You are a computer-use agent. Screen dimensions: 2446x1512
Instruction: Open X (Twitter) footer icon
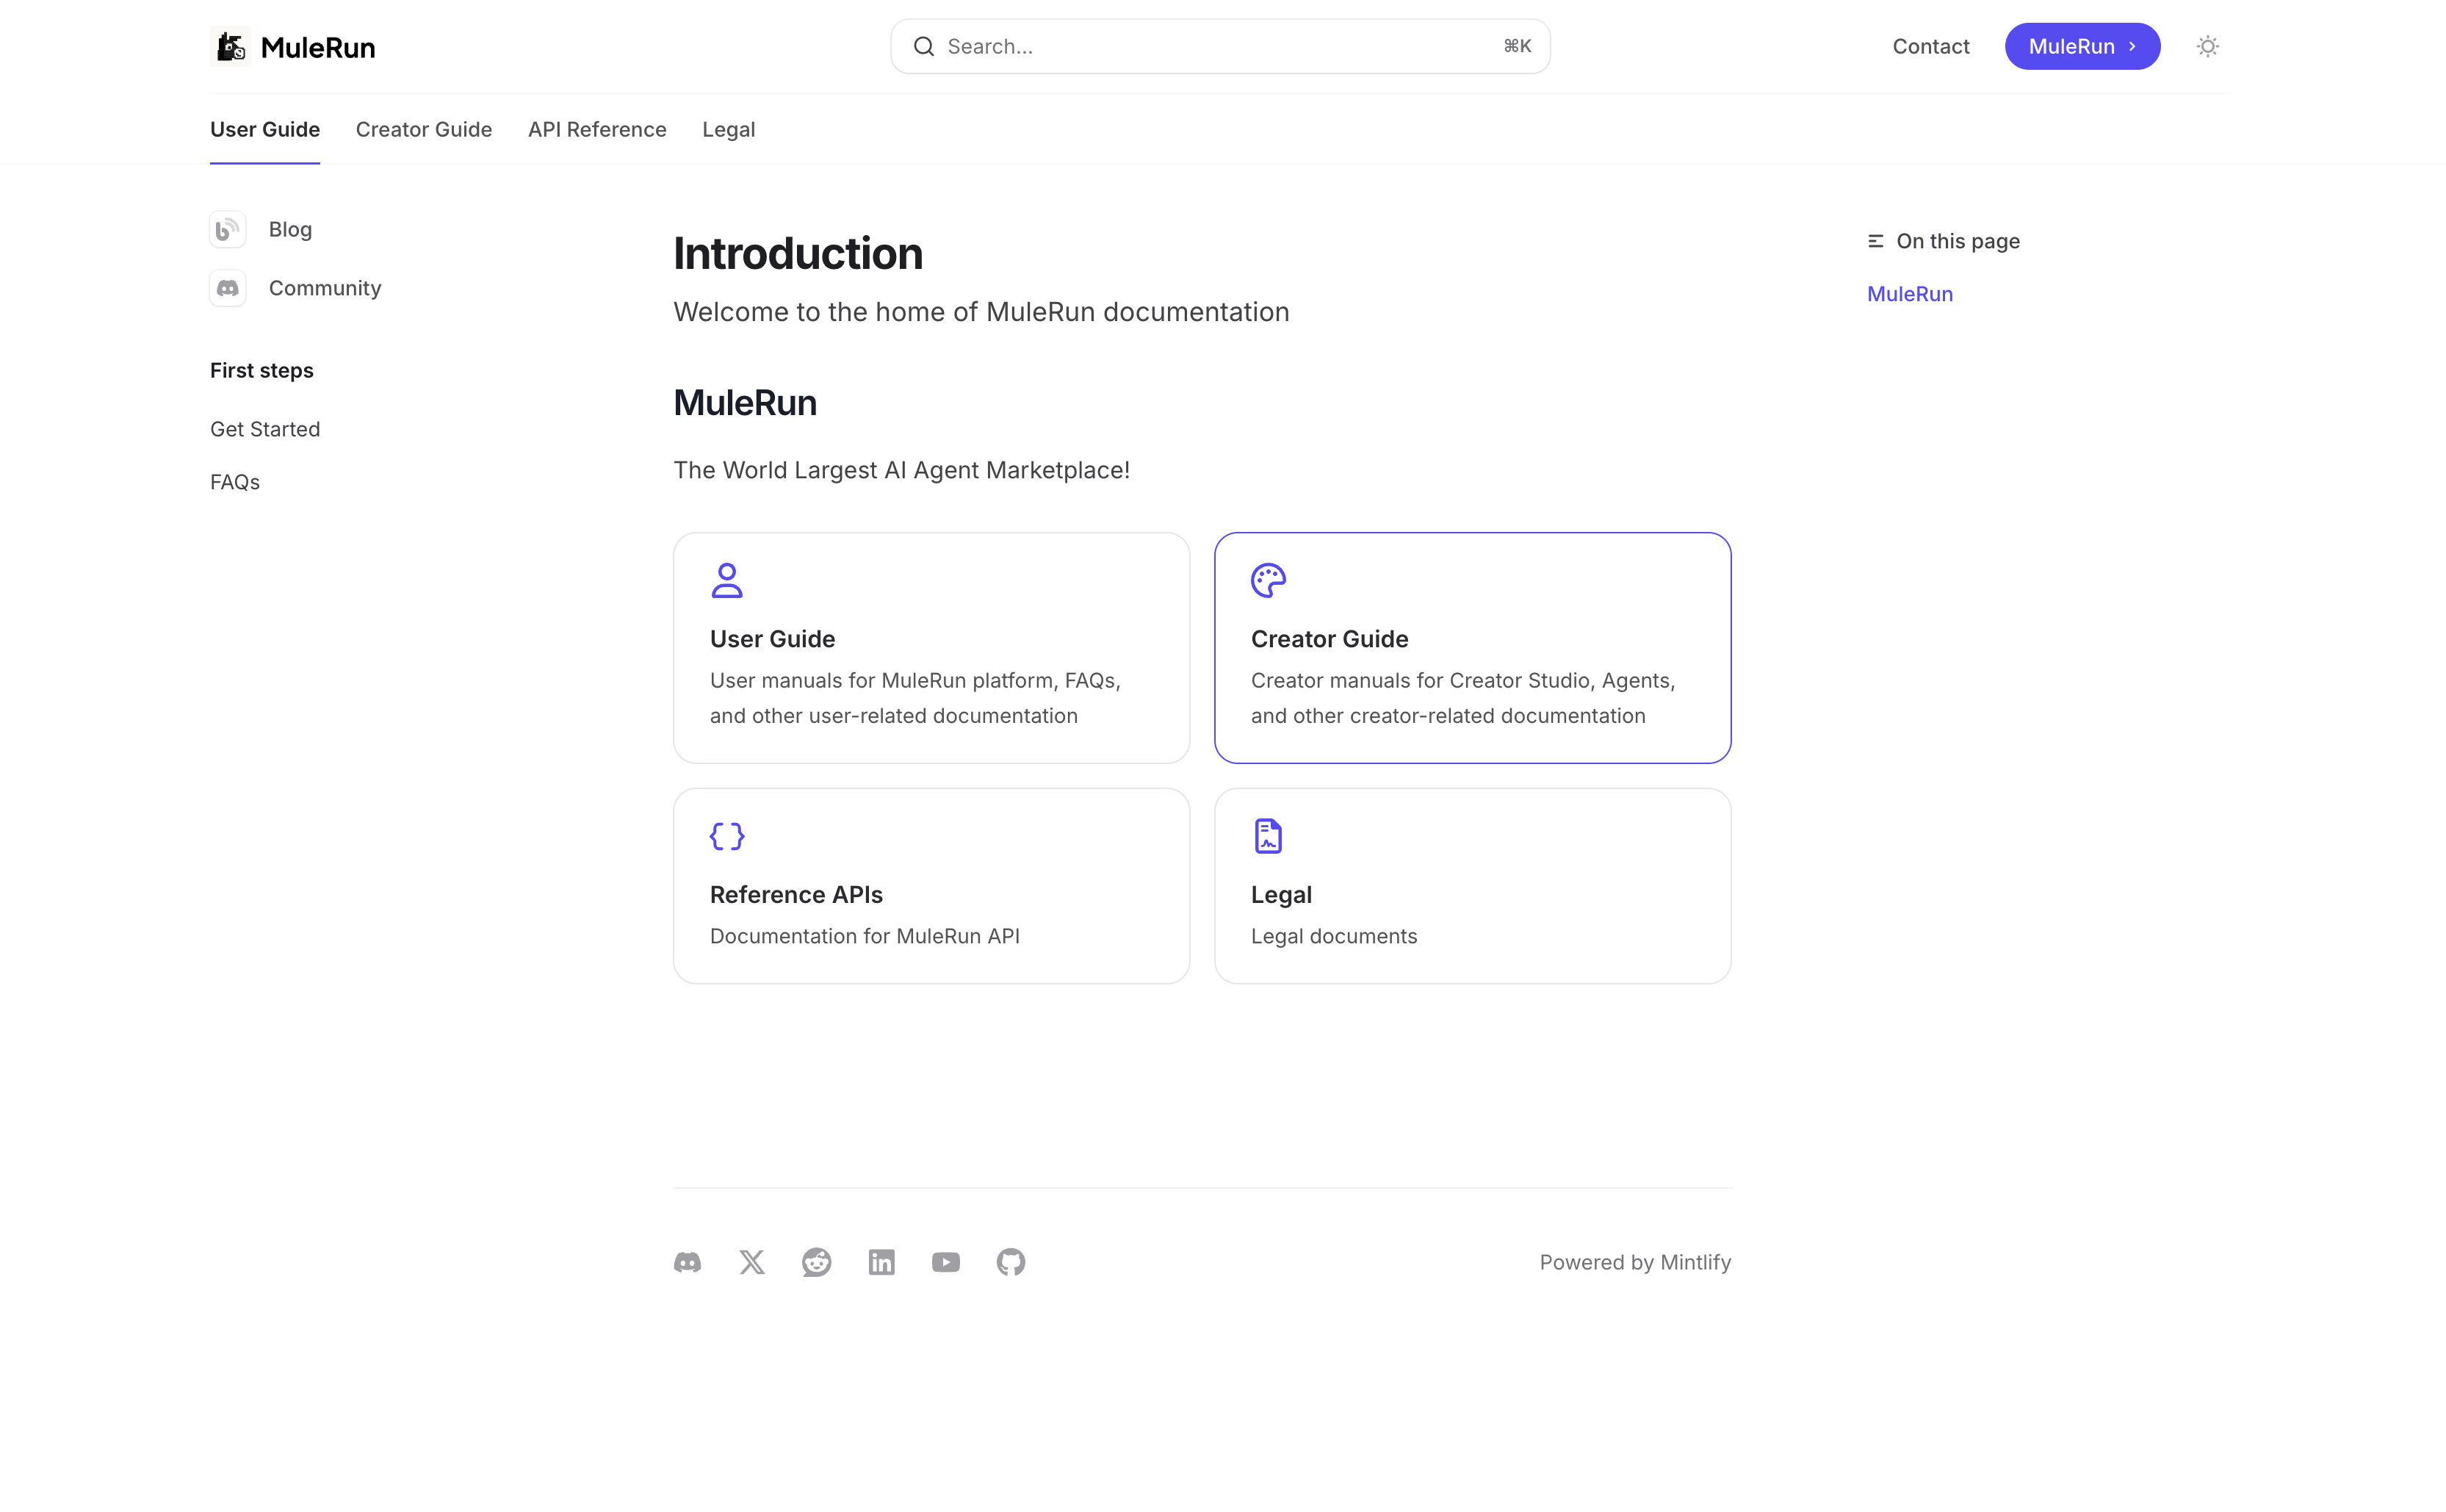coord(751,1262)
